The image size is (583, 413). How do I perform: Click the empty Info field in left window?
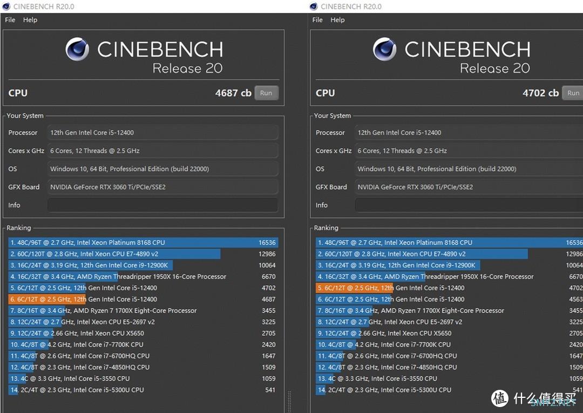(162, 205)
